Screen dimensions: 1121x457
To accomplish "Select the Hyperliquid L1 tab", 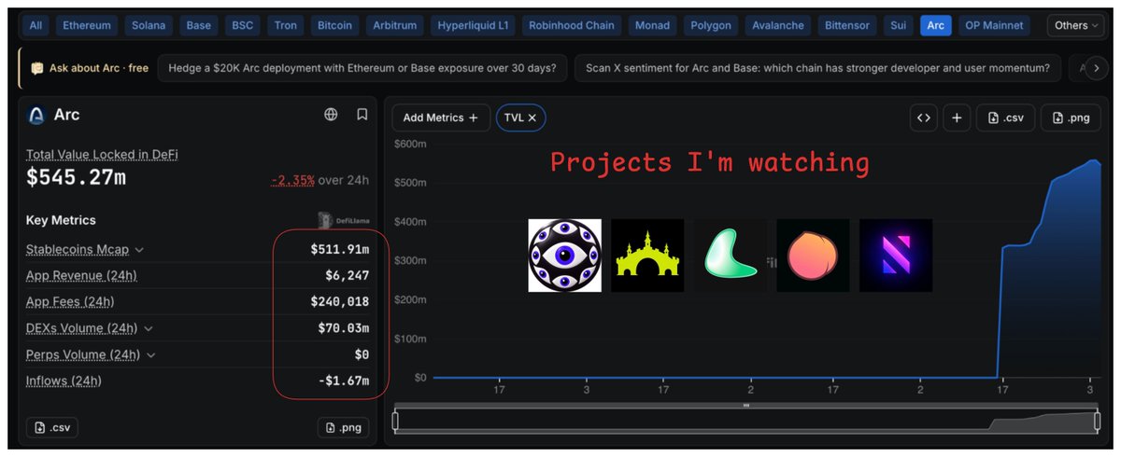I will pos(473,25).
